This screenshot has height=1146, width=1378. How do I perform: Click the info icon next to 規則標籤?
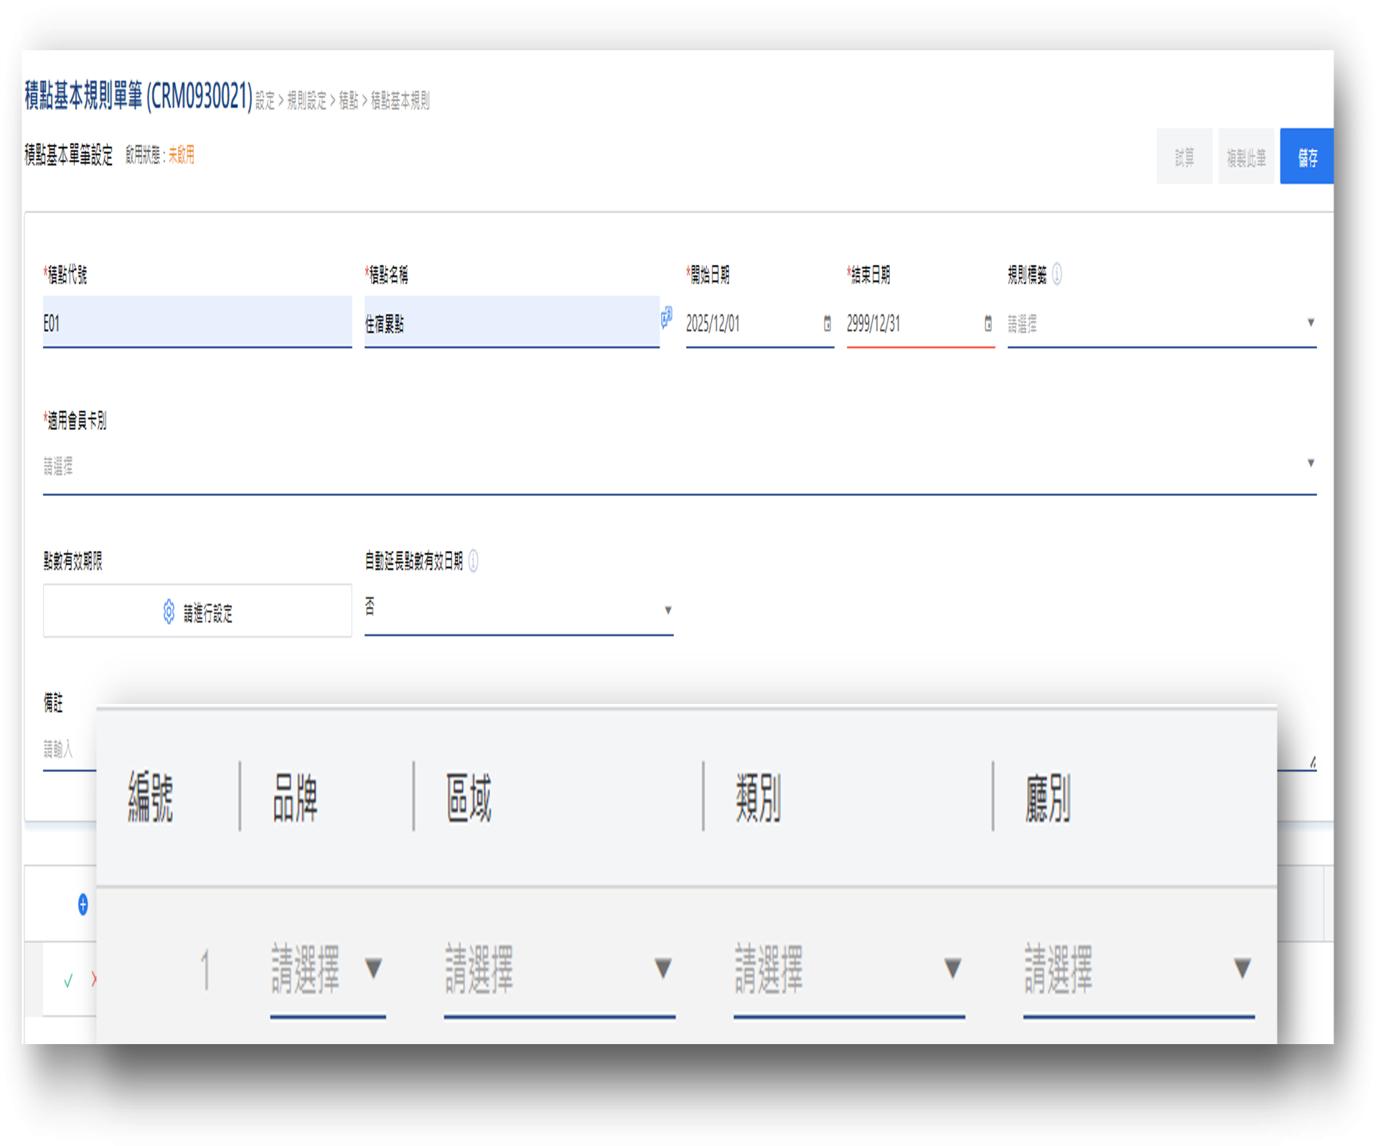[1056, 274]
